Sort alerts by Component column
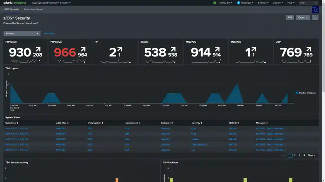The image size is (325, 182). point(132,123)
